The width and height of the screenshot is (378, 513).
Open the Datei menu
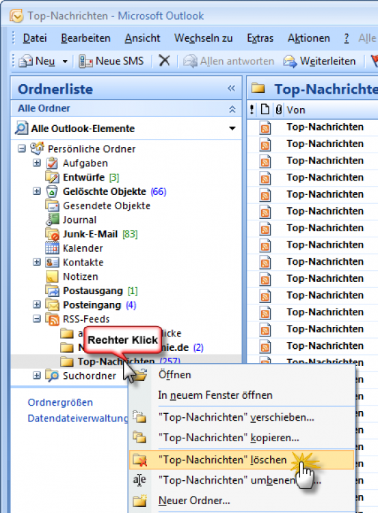point(35,38)
